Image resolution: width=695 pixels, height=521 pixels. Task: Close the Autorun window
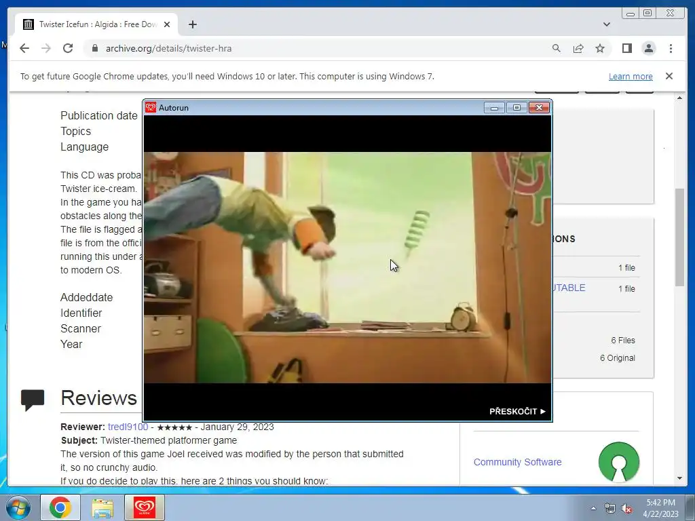tap(539, 108)
